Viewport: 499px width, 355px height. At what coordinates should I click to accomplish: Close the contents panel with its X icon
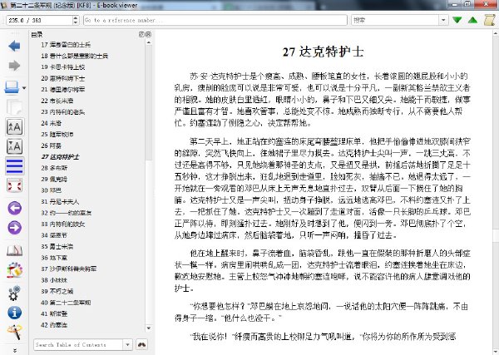tap(148, 34)
